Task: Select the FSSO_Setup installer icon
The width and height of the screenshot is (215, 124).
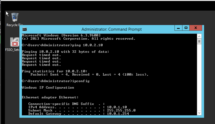Action: click(x=14, y=42)
